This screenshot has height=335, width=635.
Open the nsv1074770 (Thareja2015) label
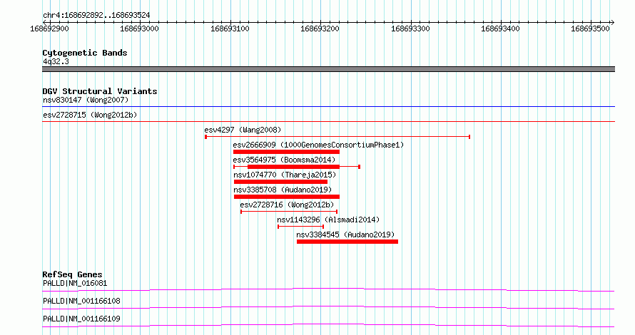pyautogui.click(x=285, y=175)
